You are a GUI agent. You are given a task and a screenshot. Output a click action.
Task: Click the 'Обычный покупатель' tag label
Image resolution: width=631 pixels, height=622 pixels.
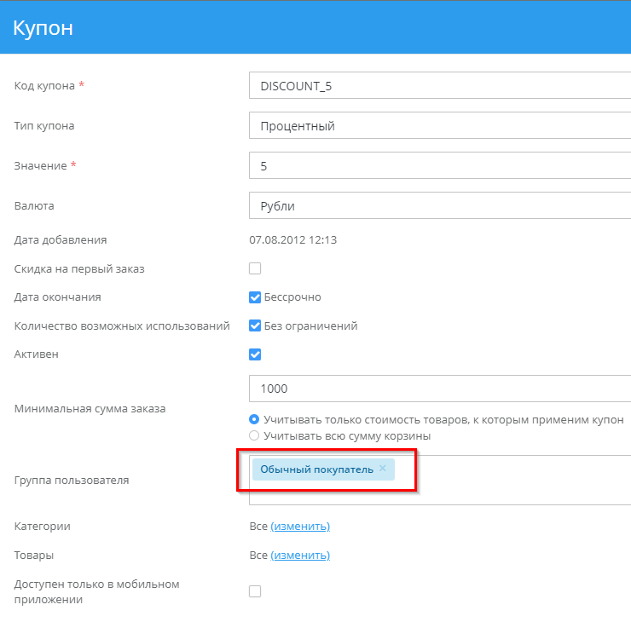(316, 469)
